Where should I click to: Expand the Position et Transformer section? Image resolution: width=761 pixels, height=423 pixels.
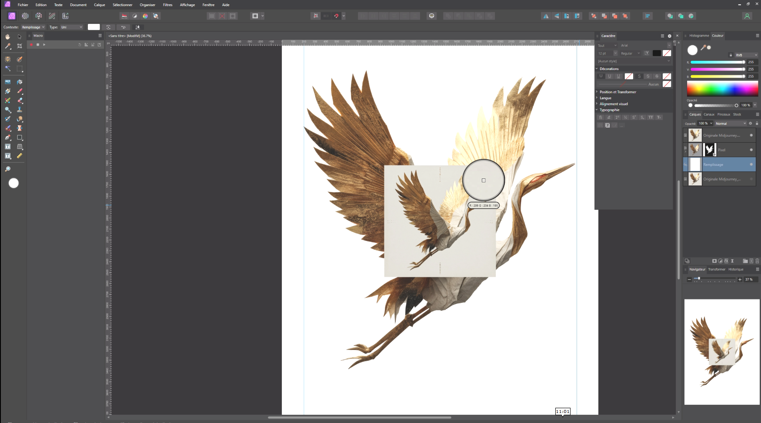click(617, 92)
